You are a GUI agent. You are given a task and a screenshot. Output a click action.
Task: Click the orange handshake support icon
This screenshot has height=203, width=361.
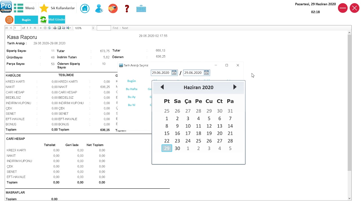point(113,8)
